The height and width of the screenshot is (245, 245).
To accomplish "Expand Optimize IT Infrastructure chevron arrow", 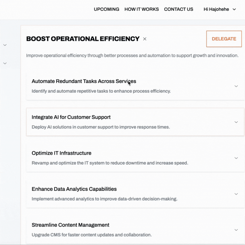I will [236, 158].
